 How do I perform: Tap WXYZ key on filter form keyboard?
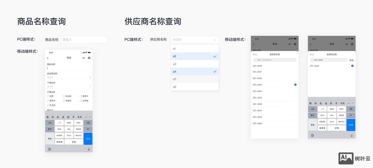(79, 136)
